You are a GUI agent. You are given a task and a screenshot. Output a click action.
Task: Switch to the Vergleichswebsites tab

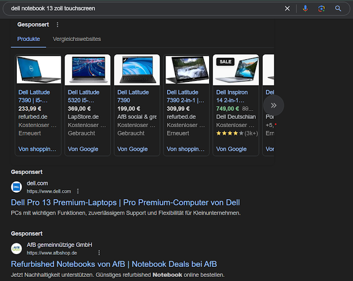(x=77, y=39)
